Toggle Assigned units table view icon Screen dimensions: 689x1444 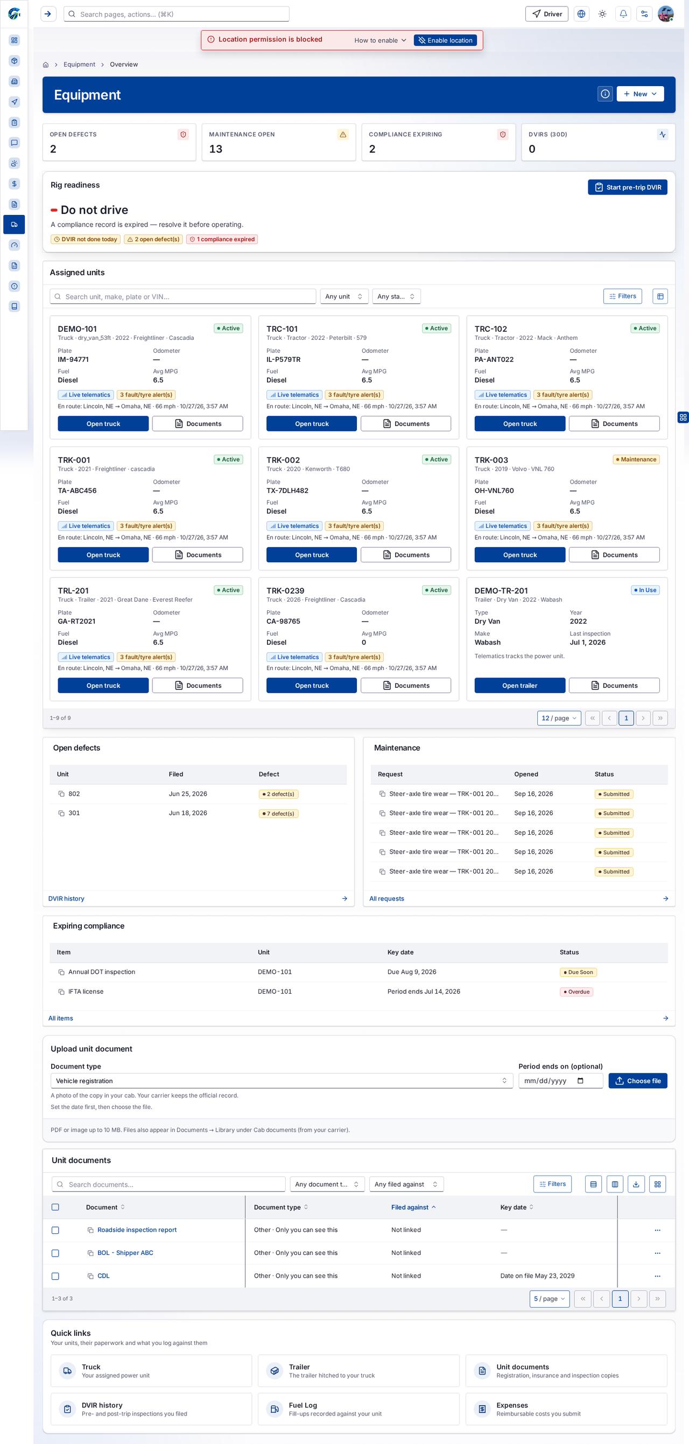tap(660, 297)
